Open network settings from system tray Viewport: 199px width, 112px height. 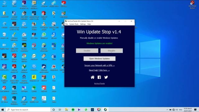point(174,110)
